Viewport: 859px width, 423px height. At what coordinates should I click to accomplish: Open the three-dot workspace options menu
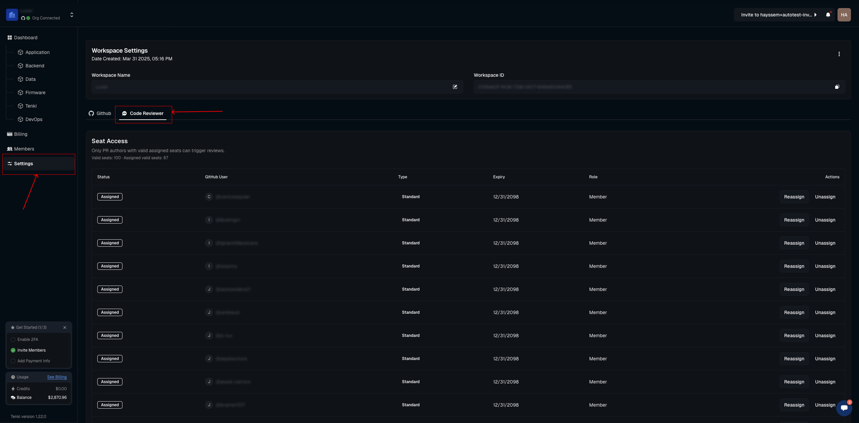839,54
